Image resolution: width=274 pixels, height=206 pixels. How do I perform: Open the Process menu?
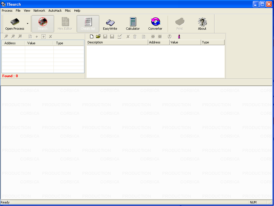(x=7, y=11)
